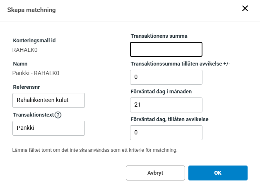
Task: Click the Förväntad dag i månaden field
Action: point(166,105)
